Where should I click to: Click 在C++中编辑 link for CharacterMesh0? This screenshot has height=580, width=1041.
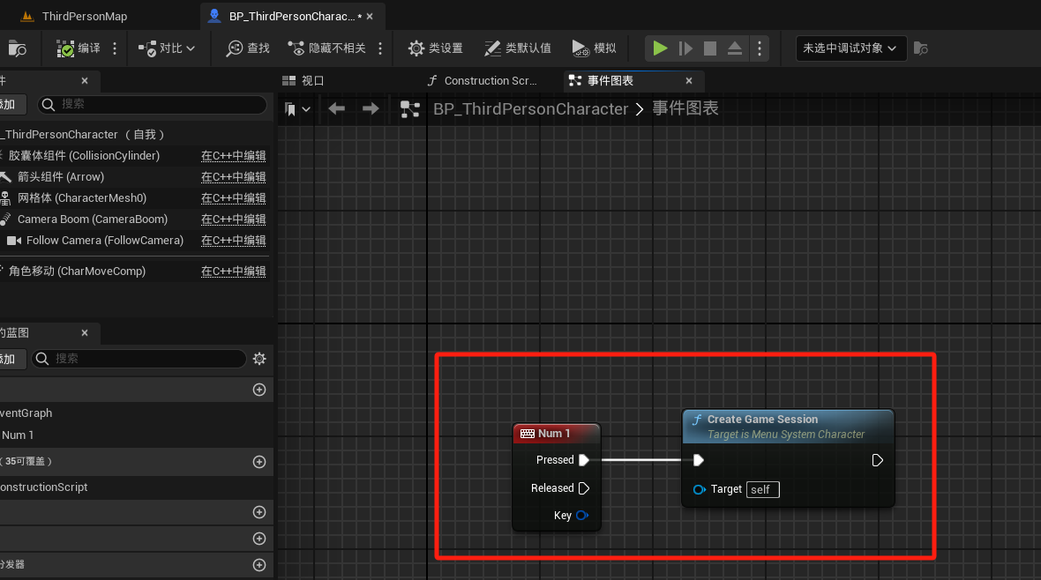click(233, 198)
